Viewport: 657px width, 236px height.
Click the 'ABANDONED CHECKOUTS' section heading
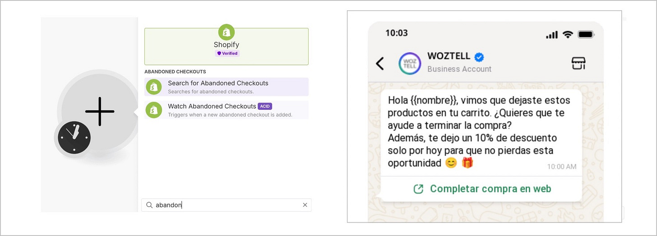coord(175,72)
